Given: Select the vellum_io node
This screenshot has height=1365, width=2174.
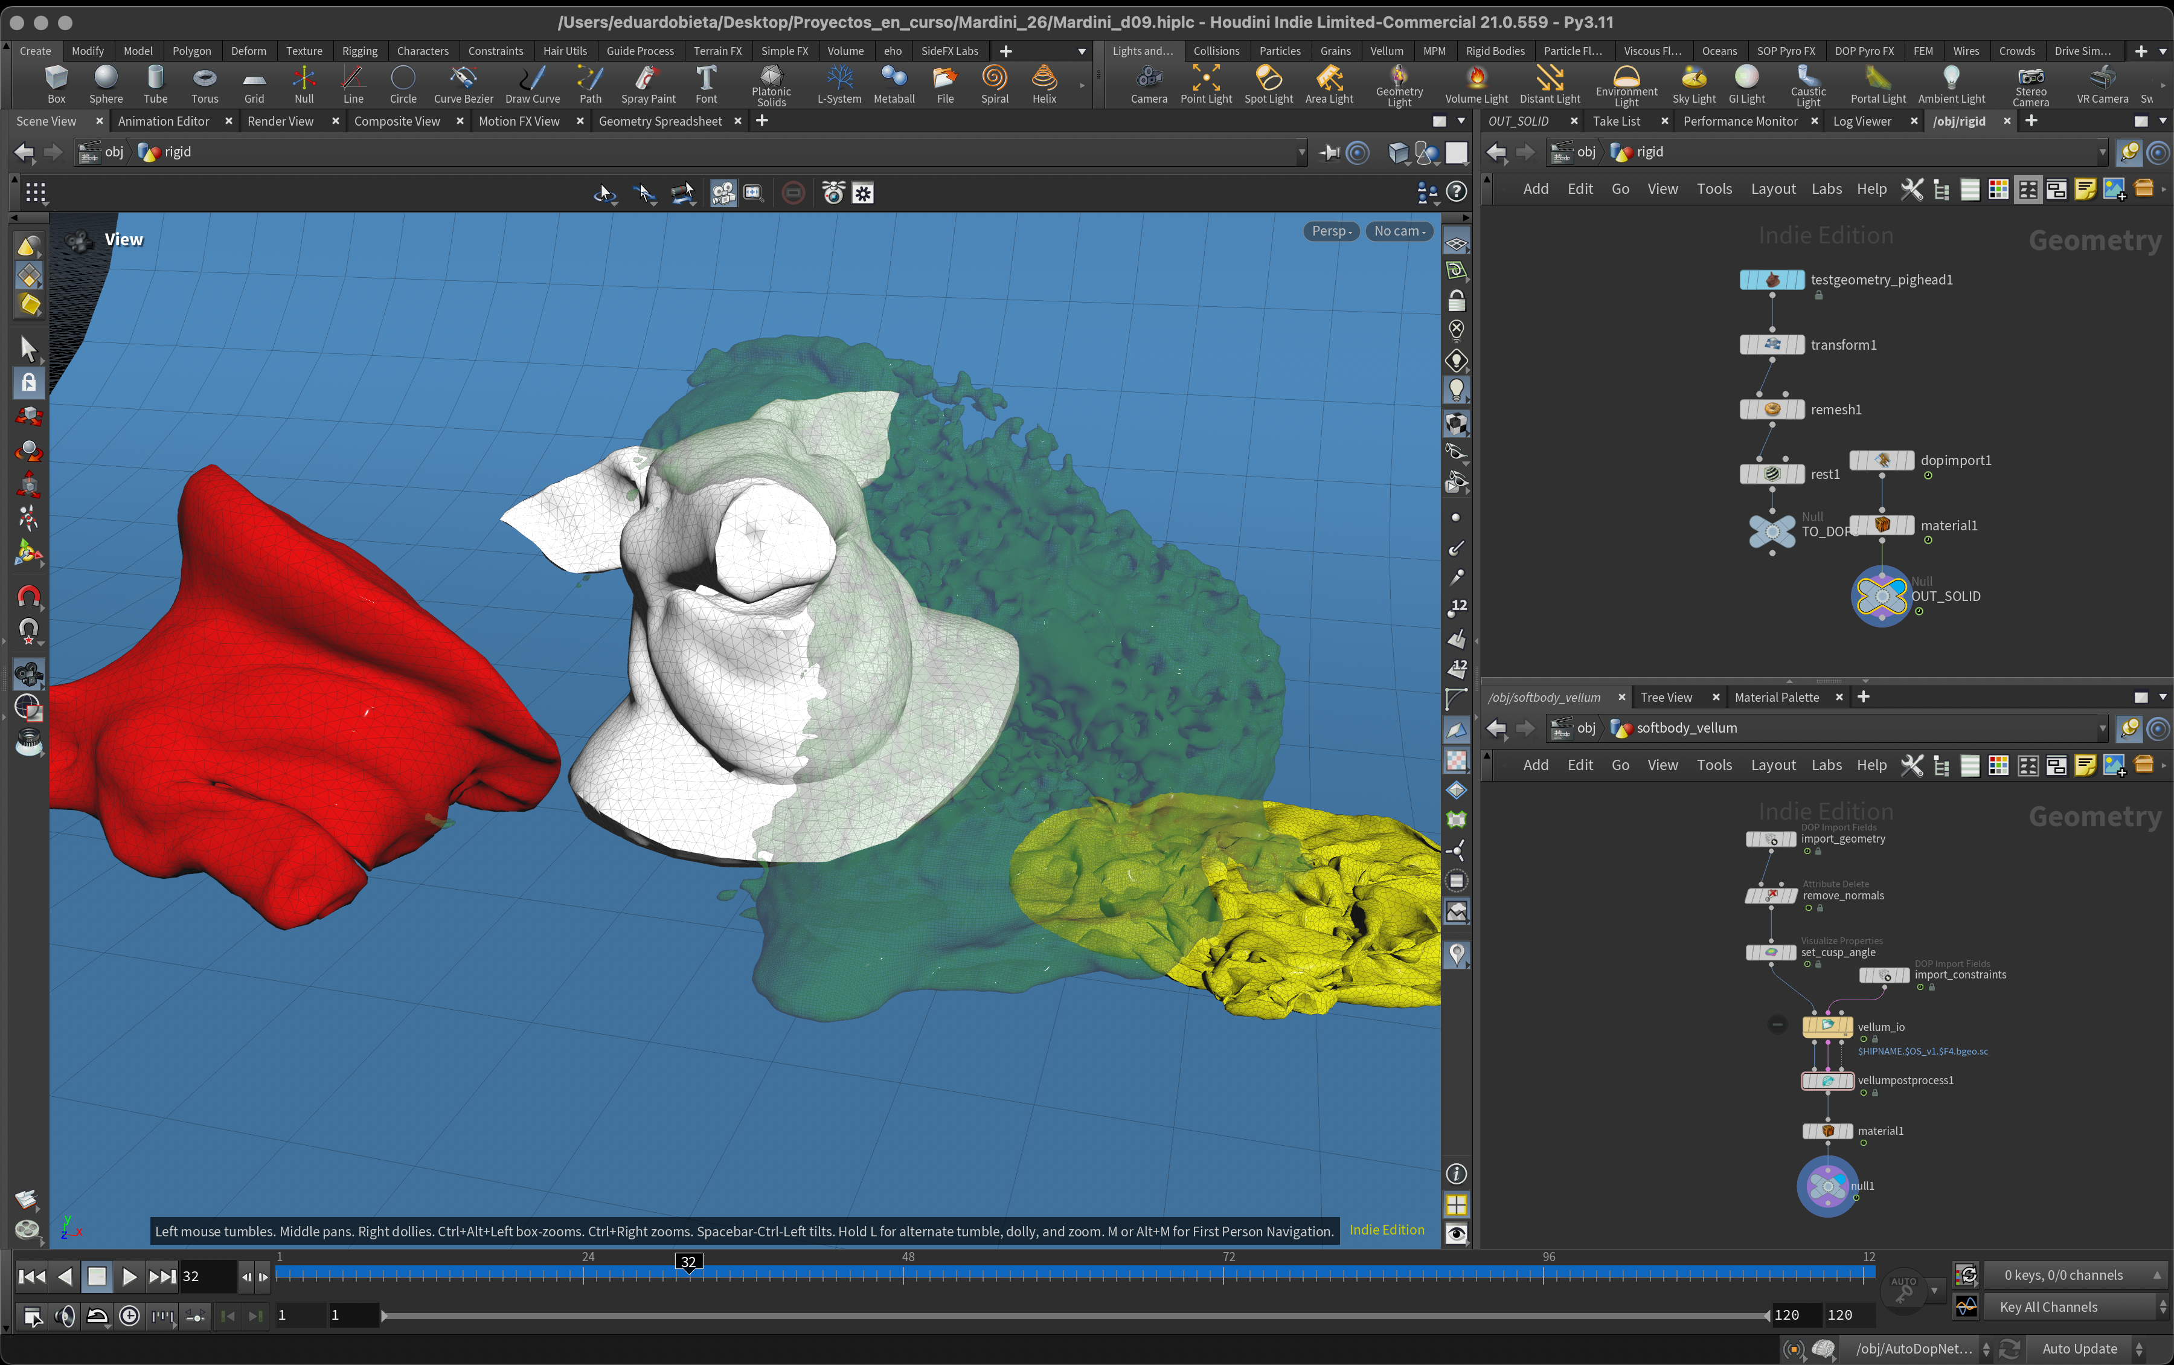Looking at the screenshot, I should (x=1827, y=1026).
